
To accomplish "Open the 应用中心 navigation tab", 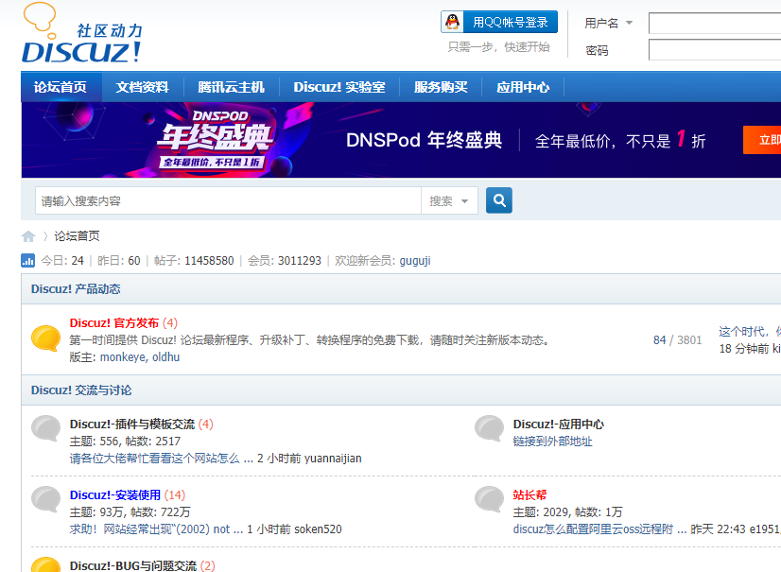I will [x=522, y=87].
